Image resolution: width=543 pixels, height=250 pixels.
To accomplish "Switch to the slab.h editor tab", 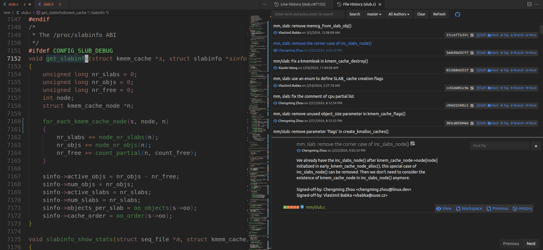I will [48, 4].
